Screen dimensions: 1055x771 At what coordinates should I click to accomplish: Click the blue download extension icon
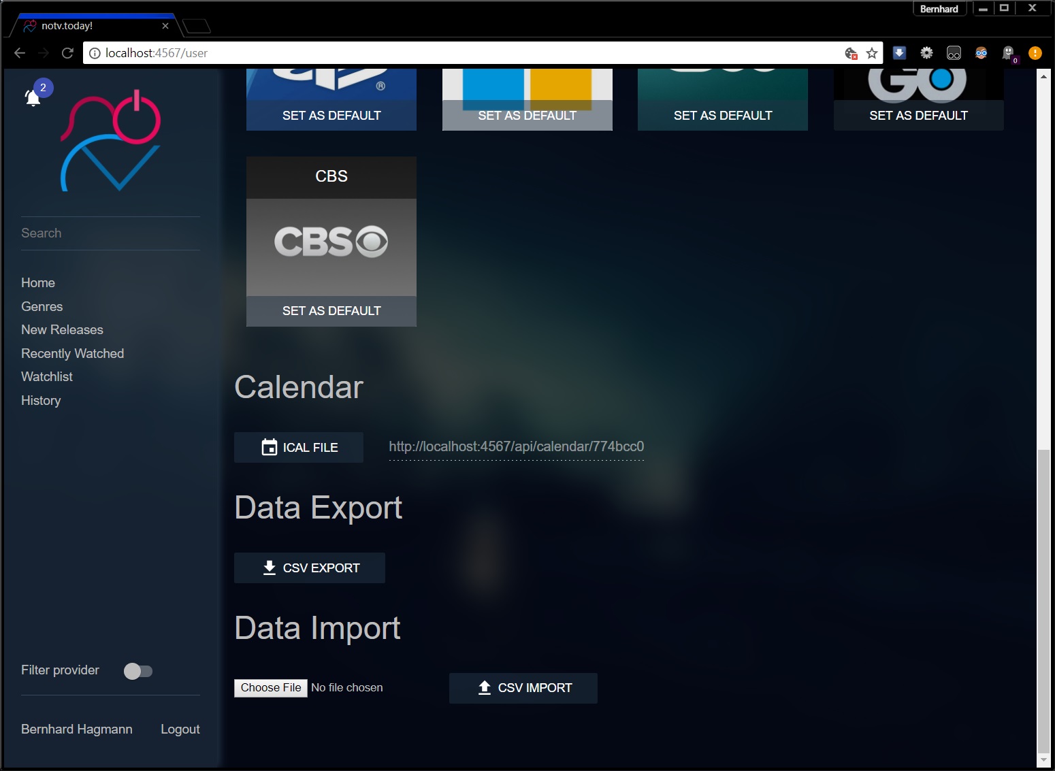[x=899, y=53]
